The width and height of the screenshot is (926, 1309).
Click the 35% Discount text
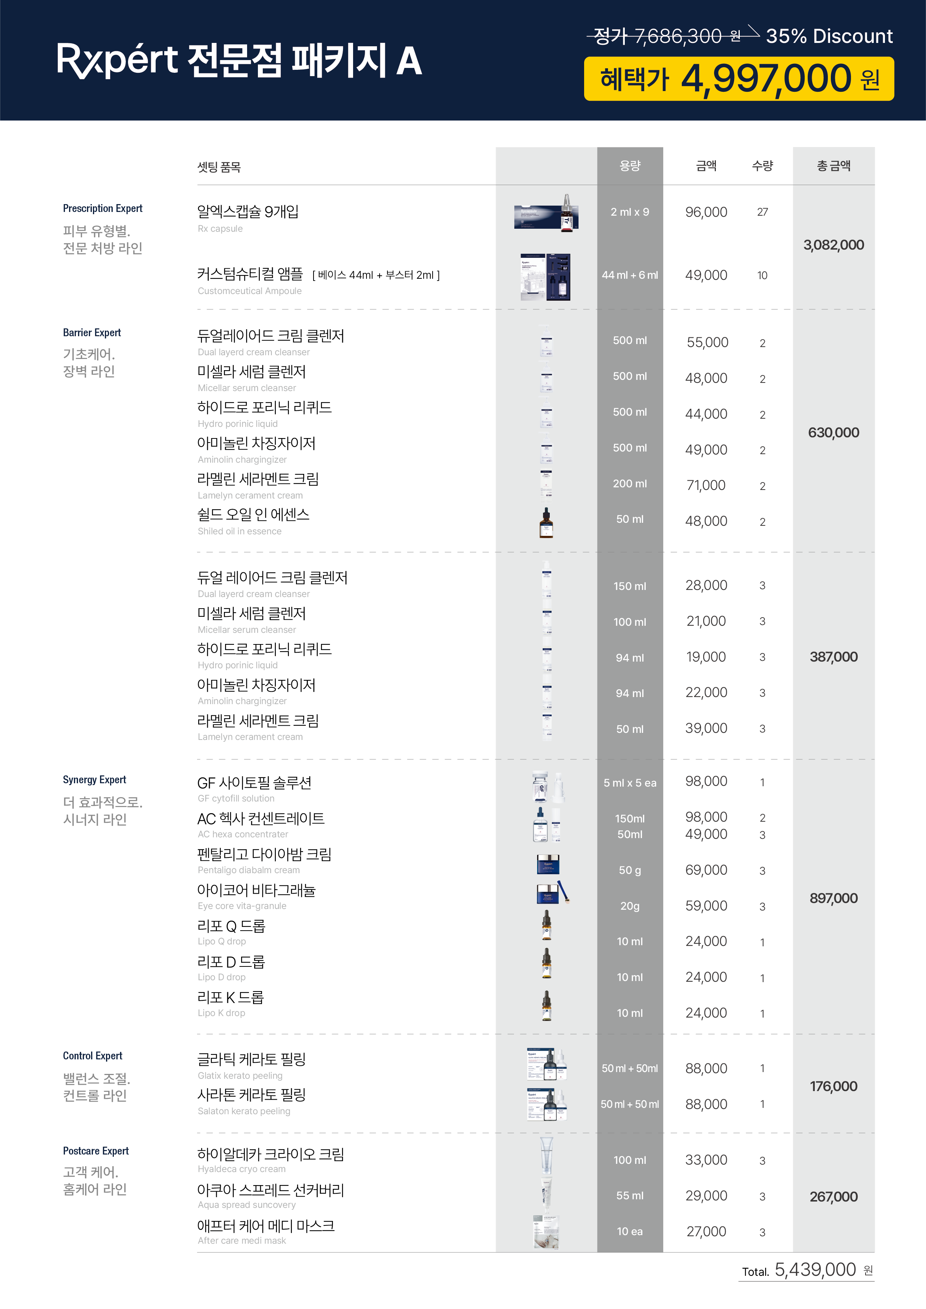(x=829, y=37)
